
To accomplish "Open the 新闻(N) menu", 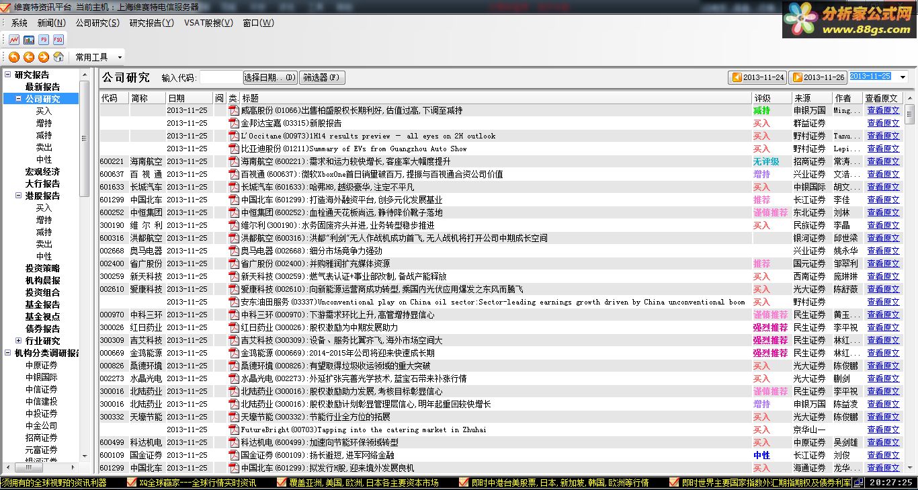I will (x=52, y=23).
